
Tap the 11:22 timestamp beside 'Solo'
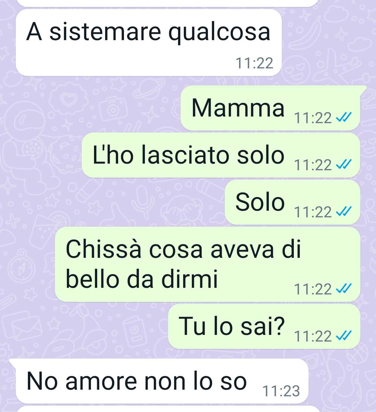tap(313, 212)
